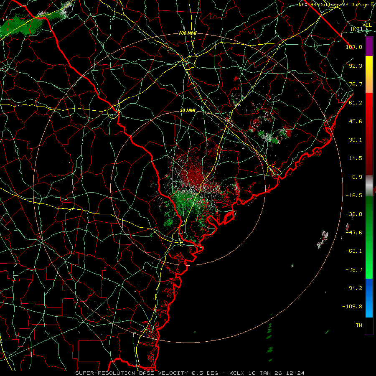
Task: Click the 100 NMI range ring label
Action: pyautogui.click(x=188, y=33)
